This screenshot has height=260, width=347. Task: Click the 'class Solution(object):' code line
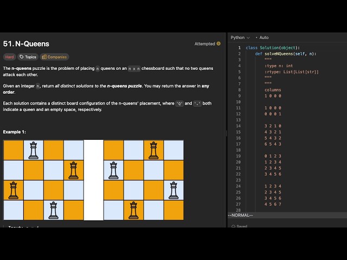click(x=273, y=48)
